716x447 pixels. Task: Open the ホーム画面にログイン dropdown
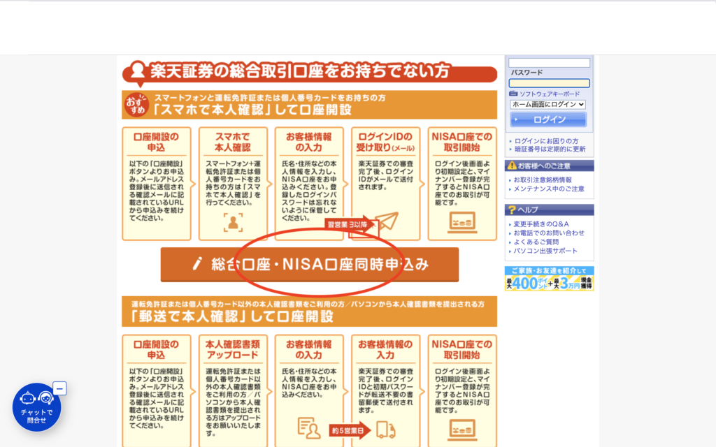point(547,105)
